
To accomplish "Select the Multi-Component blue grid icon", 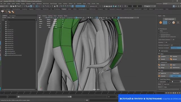I will click(165, 23).
